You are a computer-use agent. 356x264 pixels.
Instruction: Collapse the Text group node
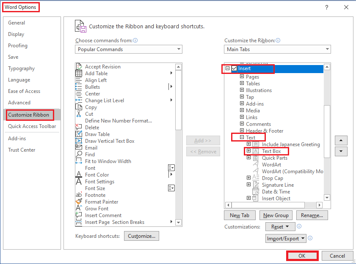[x=242, y=137]
